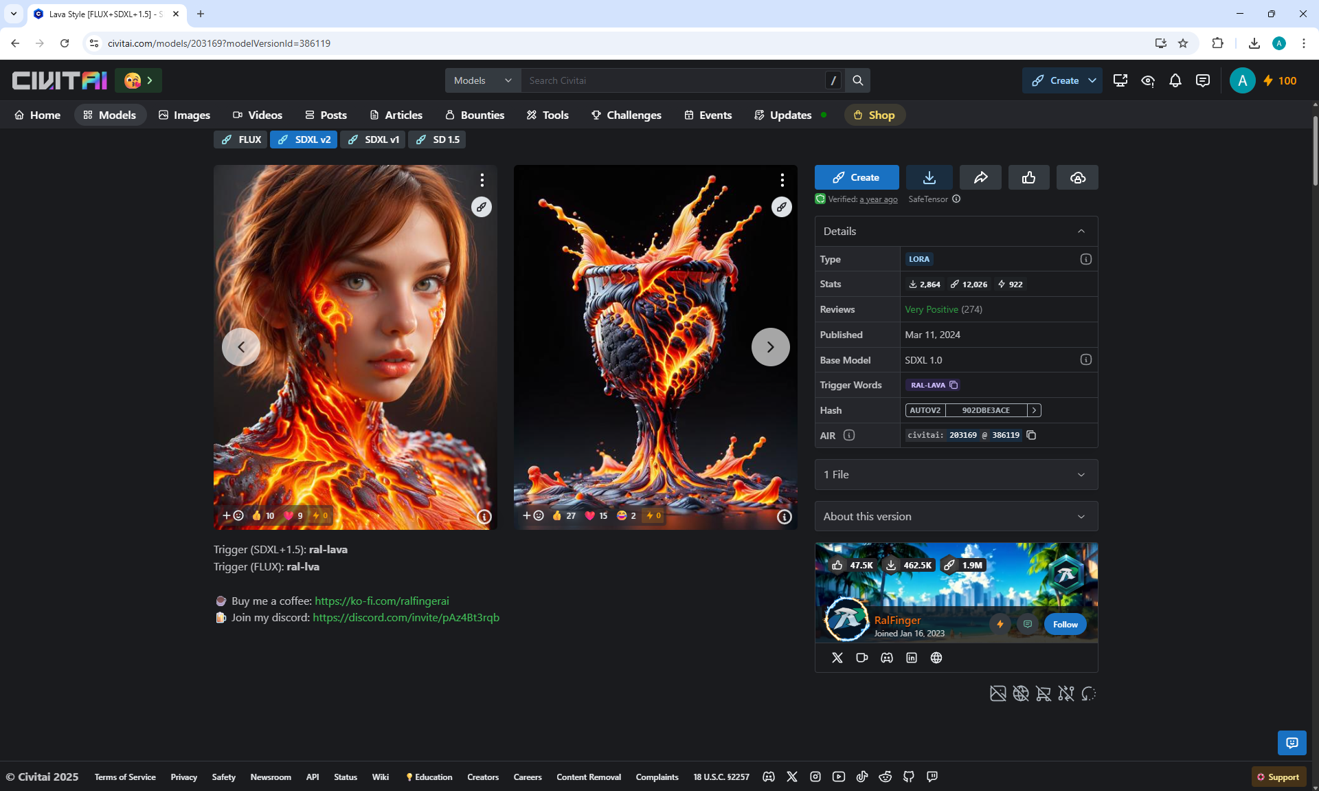Expand About this version section
Screen dimensions: 1319x791
pyautogui.click(x=956, y=516)
